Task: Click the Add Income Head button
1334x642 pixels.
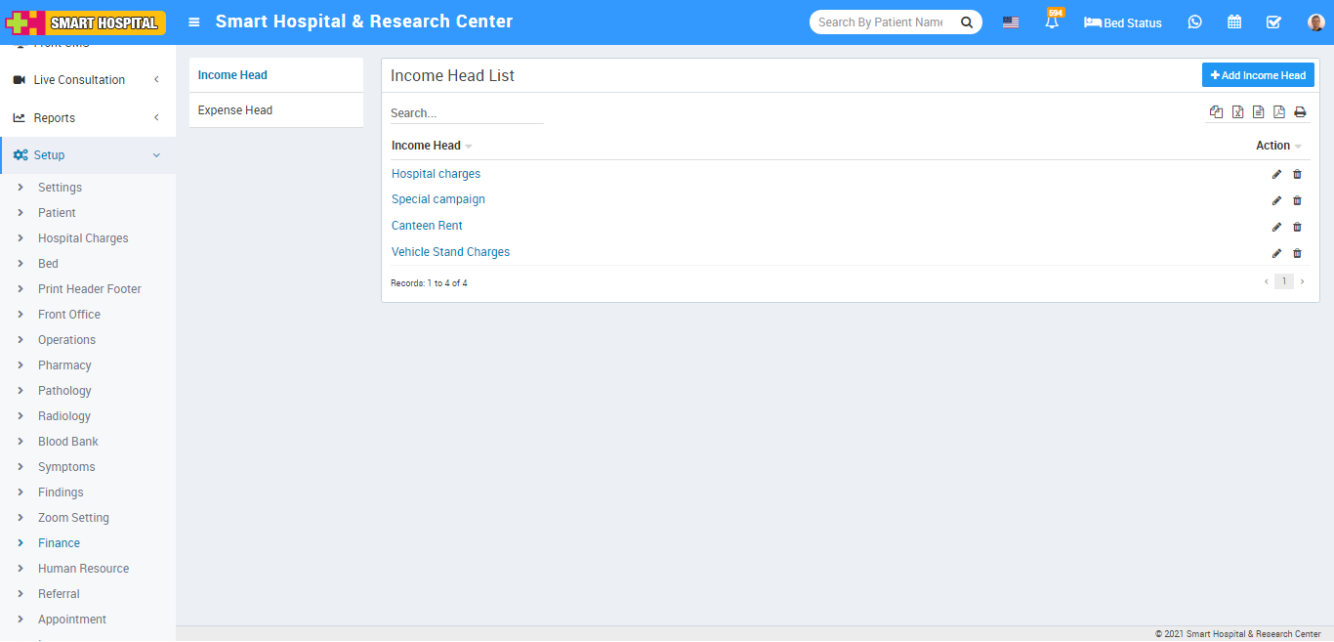Action: 1258,75
